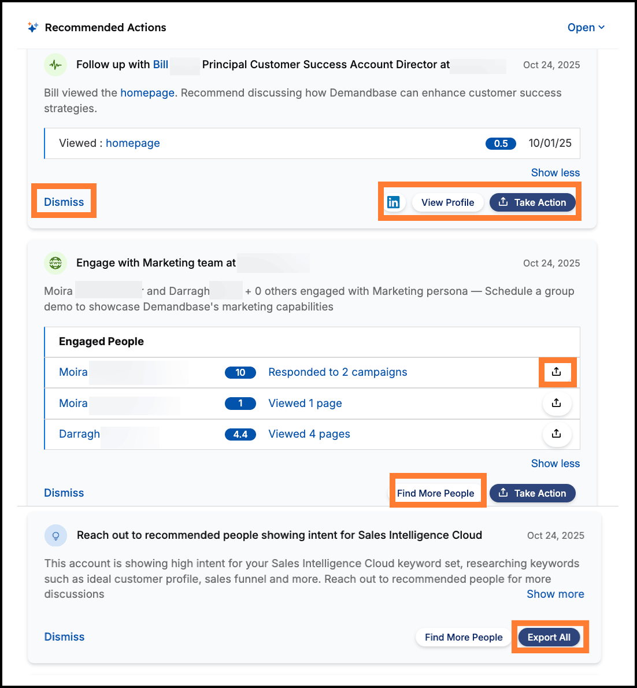Collapse Bill's card with Show less
The height and width of the screenshot is (688, 637).
click(555, 172)
